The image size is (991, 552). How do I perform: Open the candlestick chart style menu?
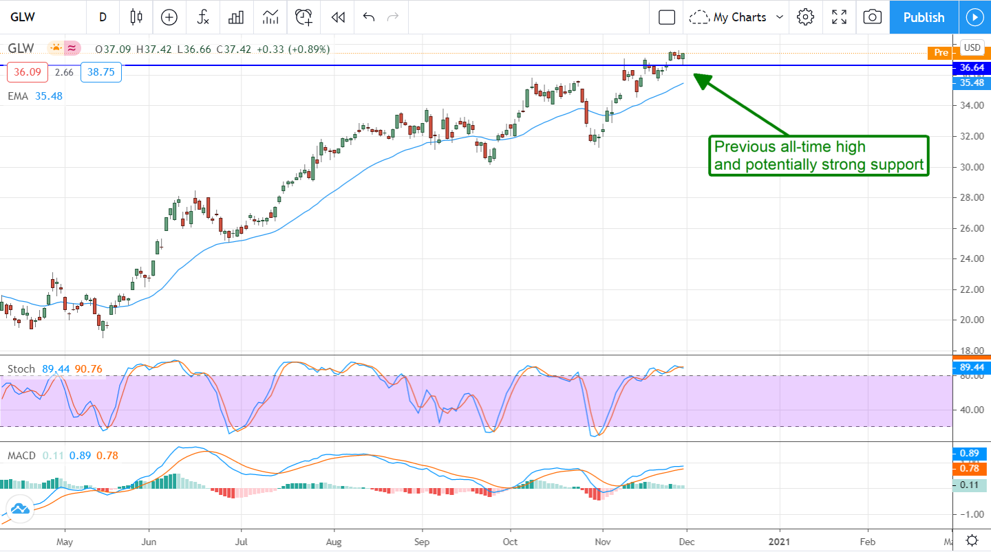pos(136,17)
